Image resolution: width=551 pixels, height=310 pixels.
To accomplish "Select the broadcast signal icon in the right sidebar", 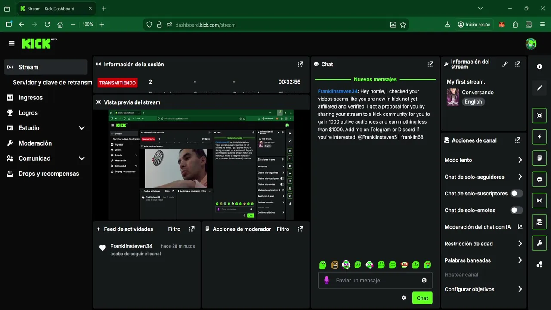I will click(x=539, y=201).
